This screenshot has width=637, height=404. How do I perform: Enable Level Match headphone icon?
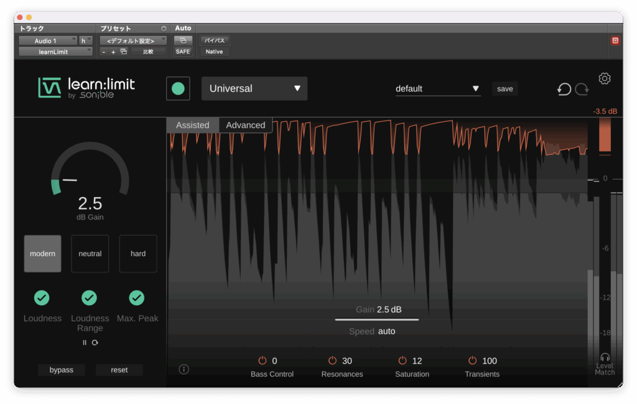point(605,357)
